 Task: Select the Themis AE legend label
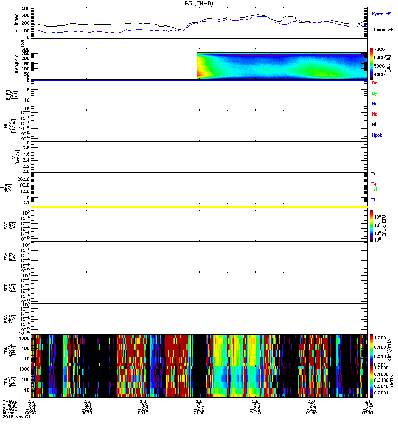pos(382,30)
